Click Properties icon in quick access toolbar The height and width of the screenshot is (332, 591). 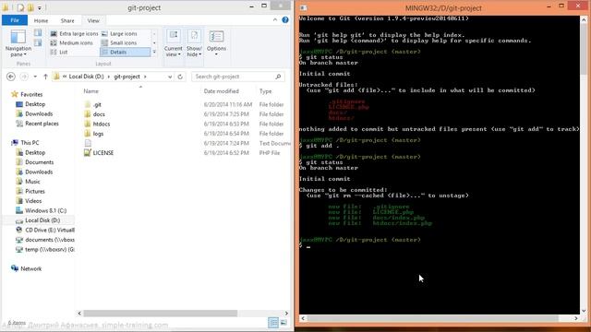[x=20, y=7]
